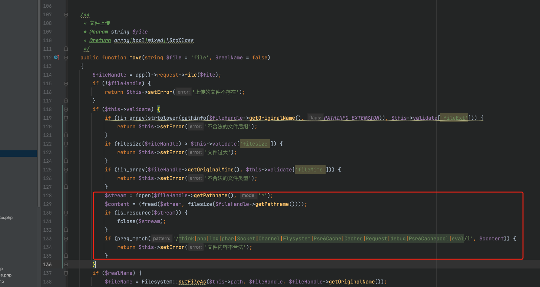
Task: Click the fread call on line 129
Action: click(149, 204)
